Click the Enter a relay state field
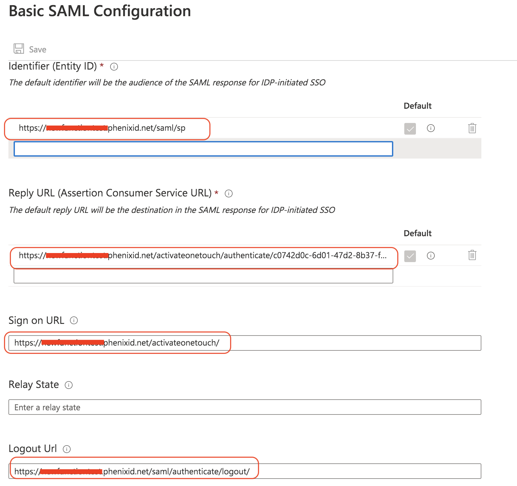The height and width of the screenshot is (486, 517). coord(245,407)
